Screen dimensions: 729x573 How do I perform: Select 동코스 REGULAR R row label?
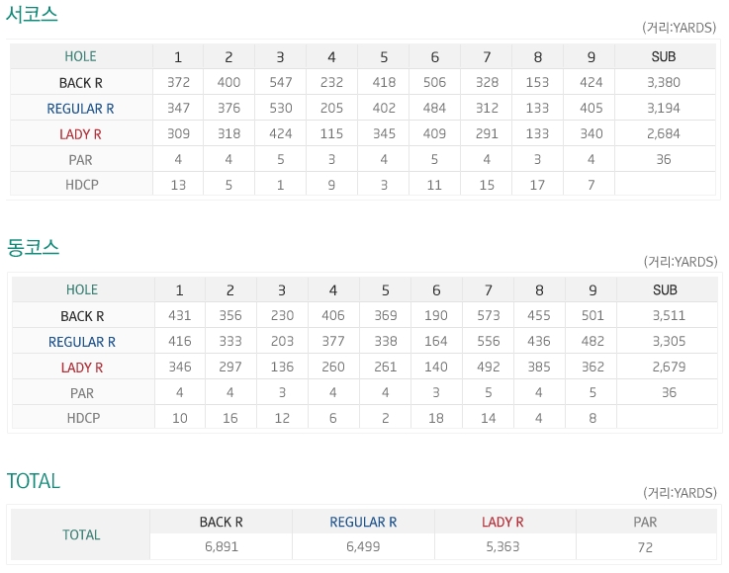point(82,342)
